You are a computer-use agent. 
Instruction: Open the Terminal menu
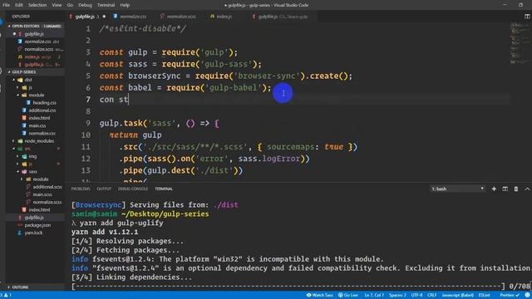106,5
